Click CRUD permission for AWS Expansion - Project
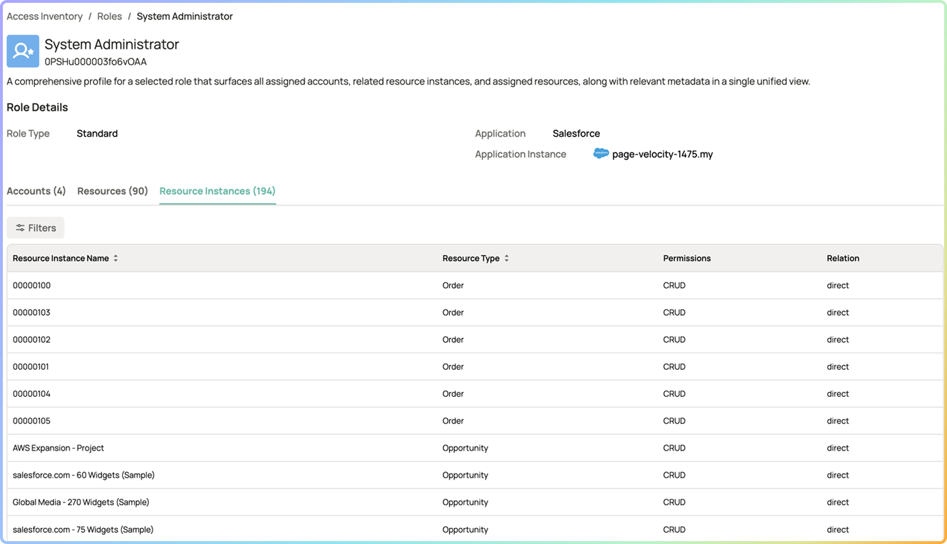 pos(674,448)
